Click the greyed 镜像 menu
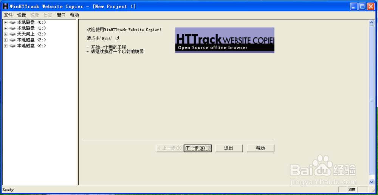 34,15
